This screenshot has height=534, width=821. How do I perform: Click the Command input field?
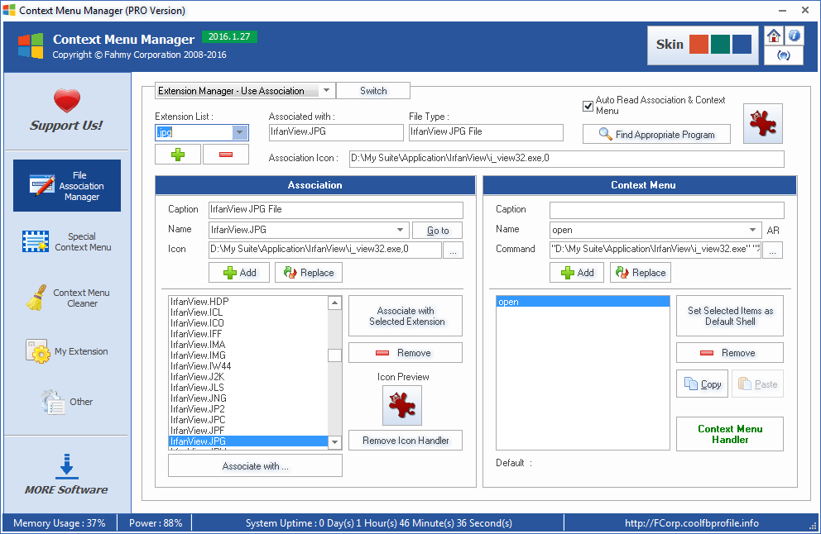tap(655, 250)
